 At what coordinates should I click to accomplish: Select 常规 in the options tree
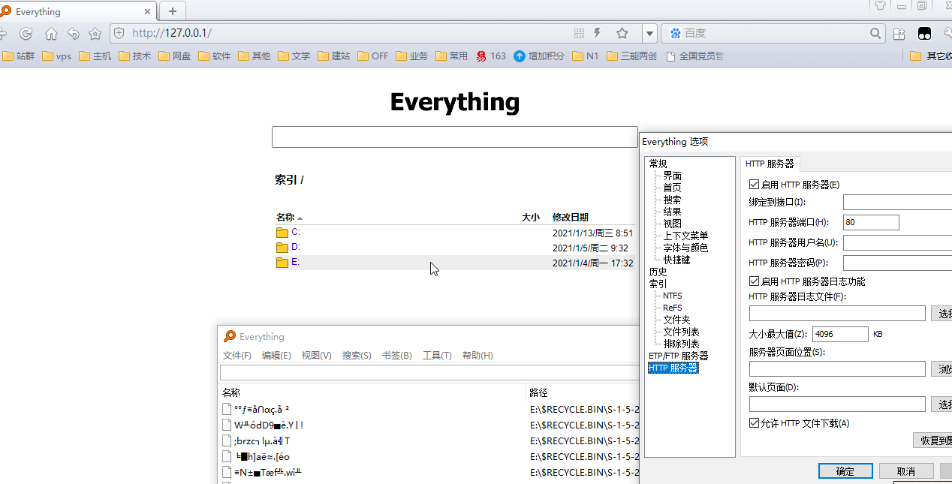[658, 164]
